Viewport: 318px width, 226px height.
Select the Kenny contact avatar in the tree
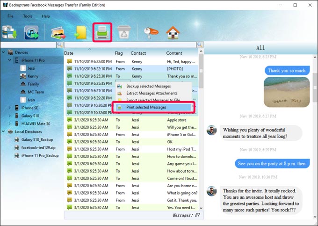[x=23, y=76]
